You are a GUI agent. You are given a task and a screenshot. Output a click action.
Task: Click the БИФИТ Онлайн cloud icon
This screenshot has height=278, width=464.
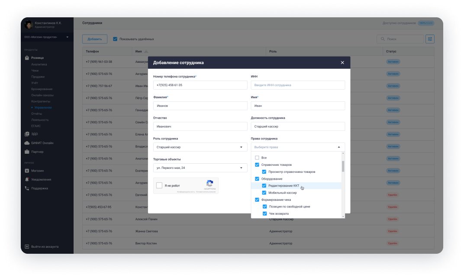click(x=27, y=143)
